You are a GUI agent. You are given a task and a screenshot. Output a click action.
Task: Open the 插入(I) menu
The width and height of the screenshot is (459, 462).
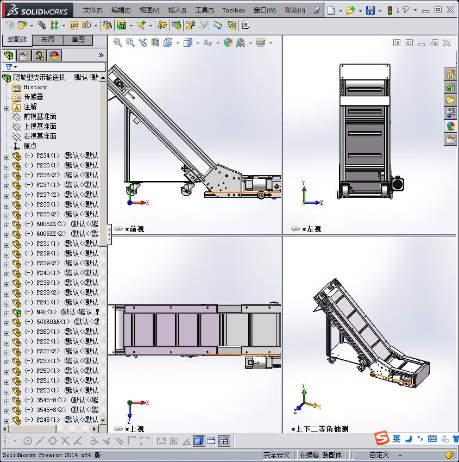pos(177,10)
